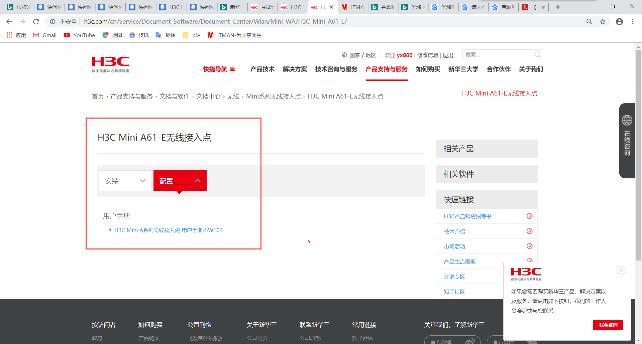Reload the current page
This screenshot has width=642, height=344.
coord(36,22)
